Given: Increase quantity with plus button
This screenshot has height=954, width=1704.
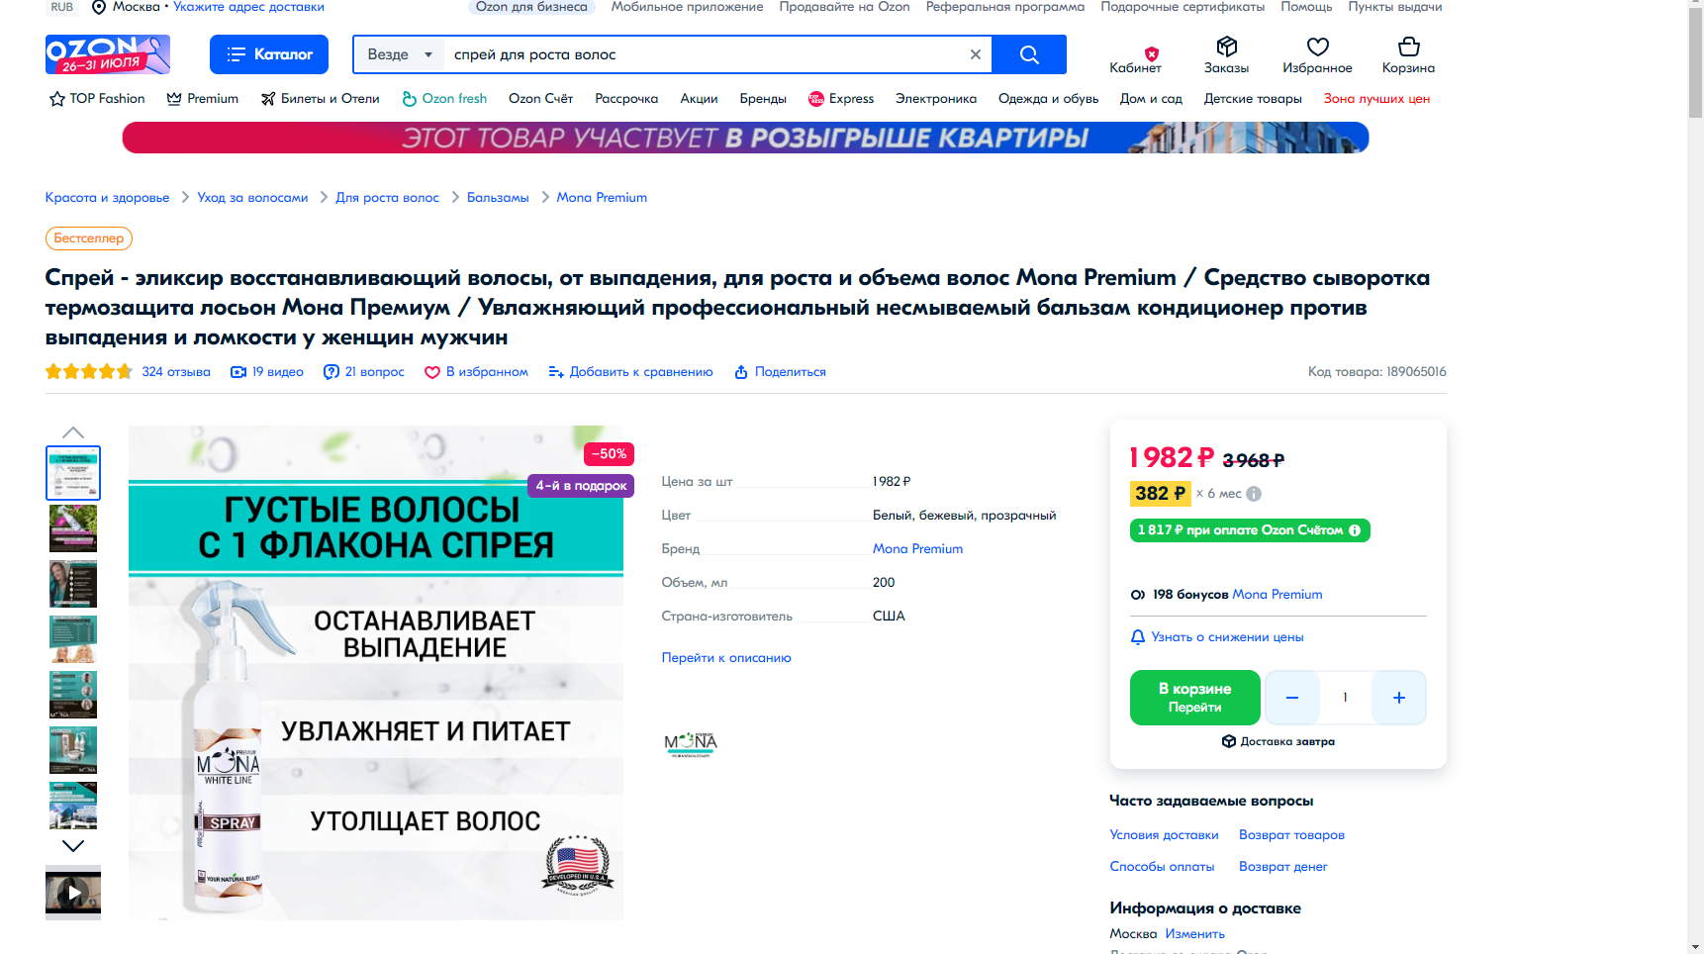Looking at the screenshot, I should coord(1399,698).
